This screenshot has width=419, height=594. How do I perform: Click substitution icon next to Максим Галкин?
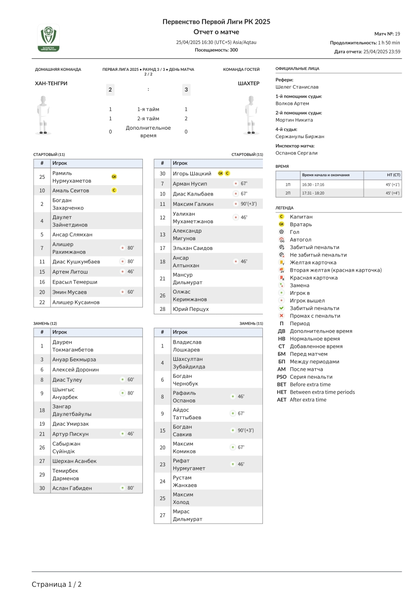tap(236, 204)
